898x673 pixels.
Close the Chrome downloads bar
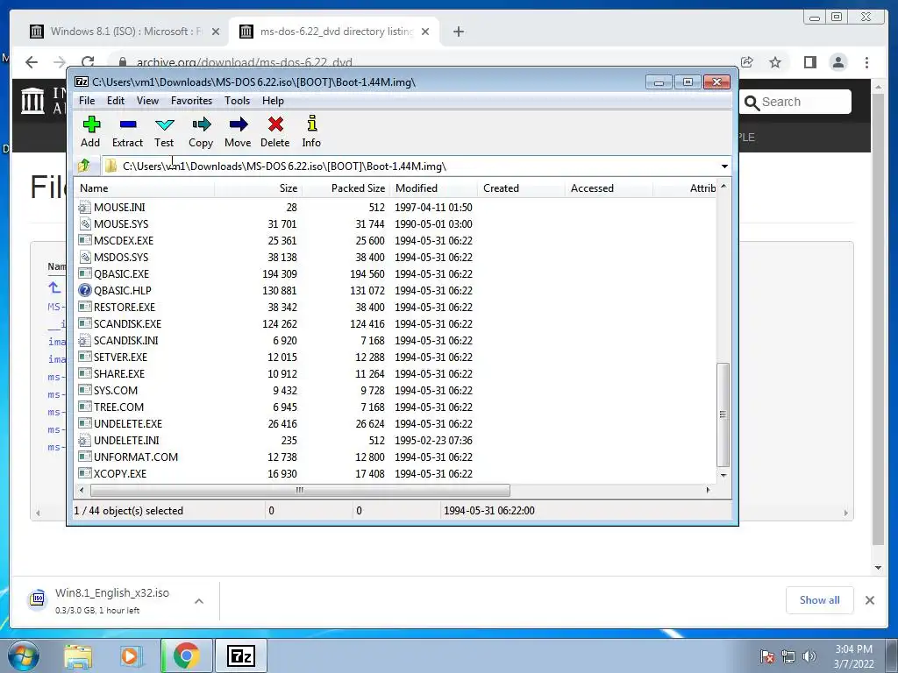[870, 599]
